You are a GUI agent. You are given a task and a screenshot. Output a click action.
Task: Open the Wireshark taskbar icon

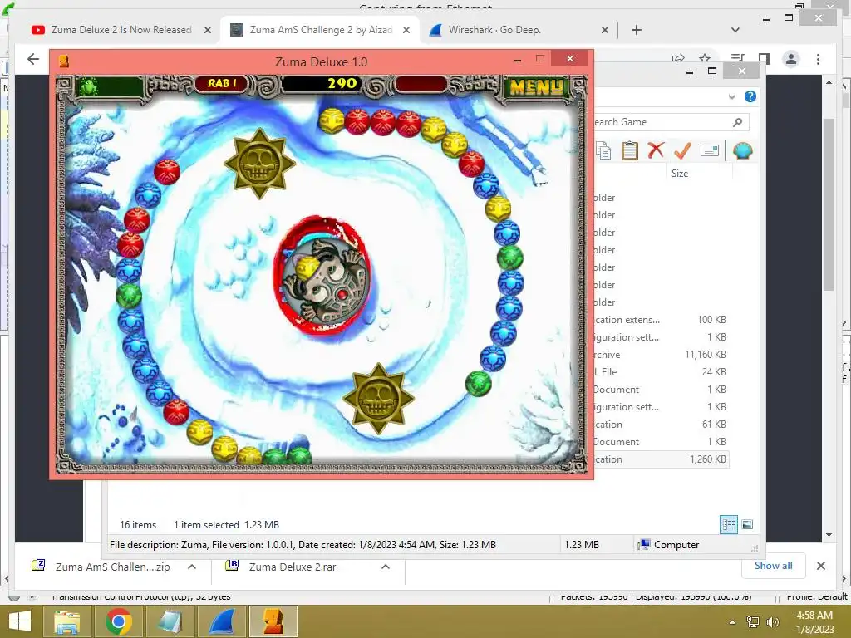pyautogui.click(x=221, y=621)
